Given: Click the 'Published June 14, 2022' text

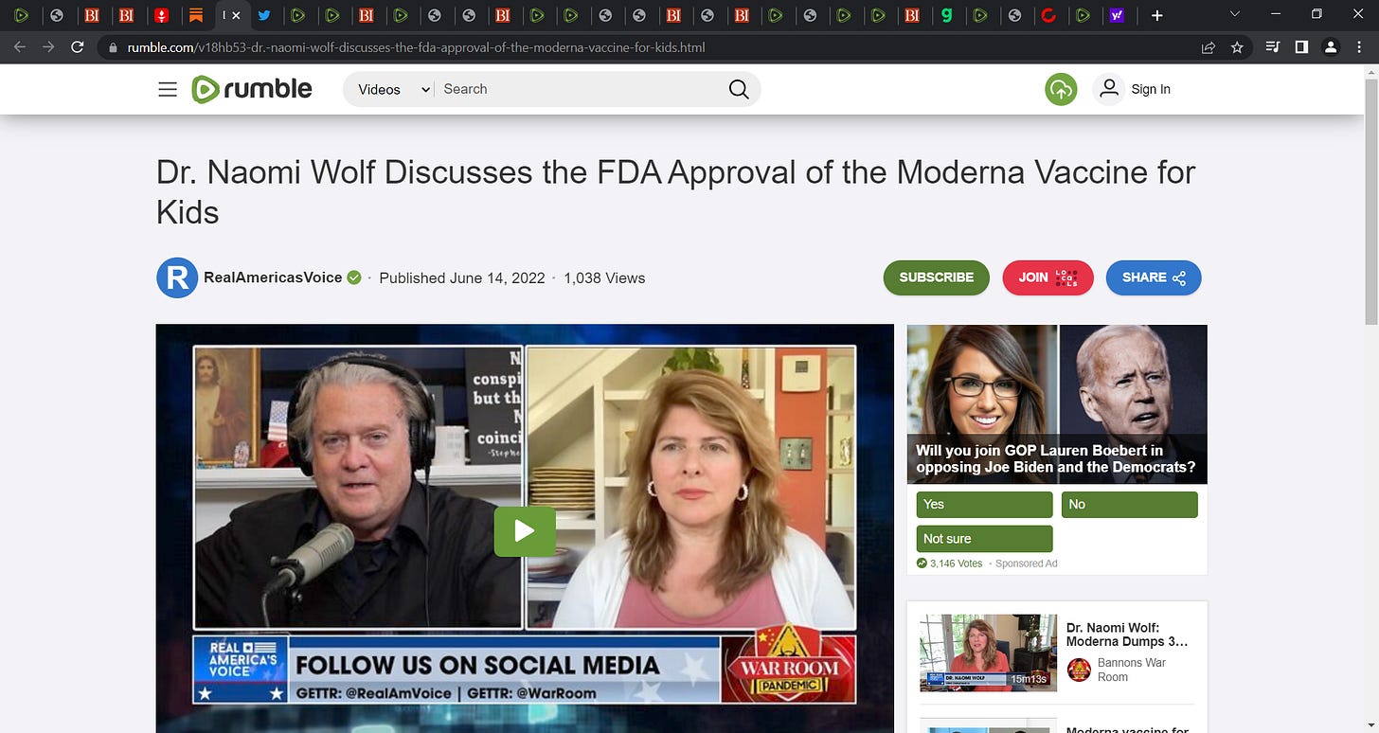Looking at the screenshot, I should 462,277.
